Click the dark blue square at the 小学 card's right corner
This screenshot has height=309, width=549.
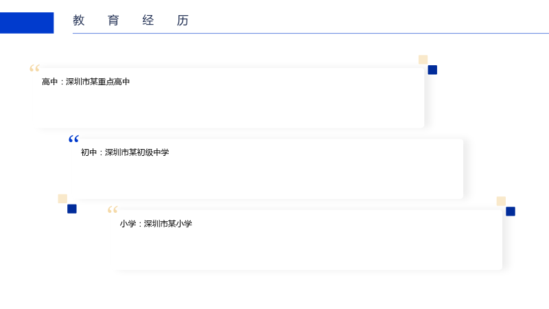coord(511,211)
